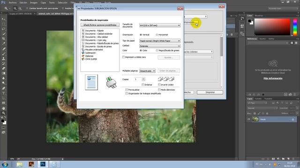The height and width of the screenshot is (168, 300).
Task: Click the hue spectrum slider in Color panel
Action: (295, 27)
